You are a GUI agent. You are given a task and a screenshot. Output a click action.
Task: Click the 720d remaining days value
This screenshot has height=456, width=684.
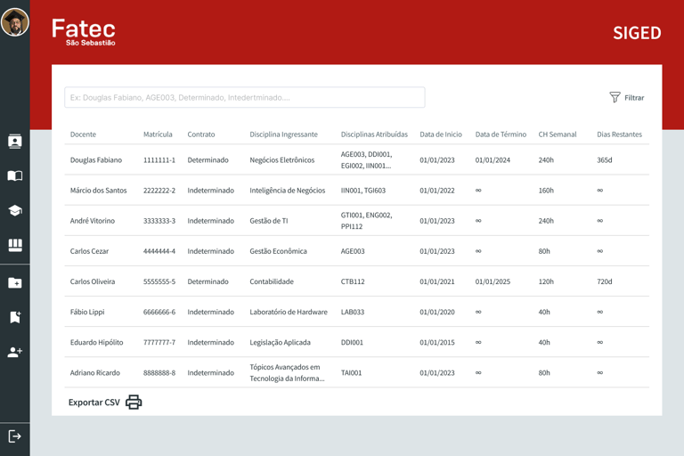pos(604,281)
